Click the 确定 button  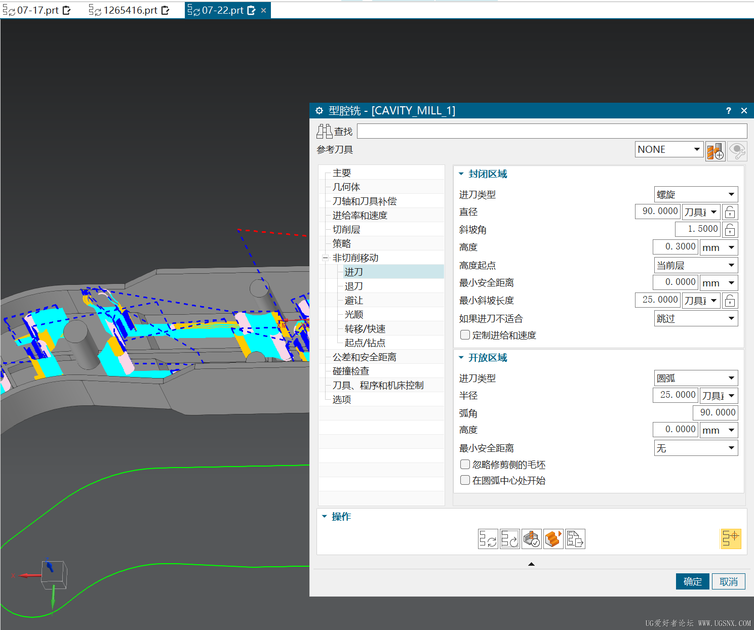tap(693, 581)
